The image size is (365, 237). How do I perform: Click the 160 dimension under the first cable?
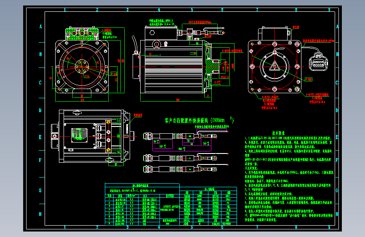point(163,146)
